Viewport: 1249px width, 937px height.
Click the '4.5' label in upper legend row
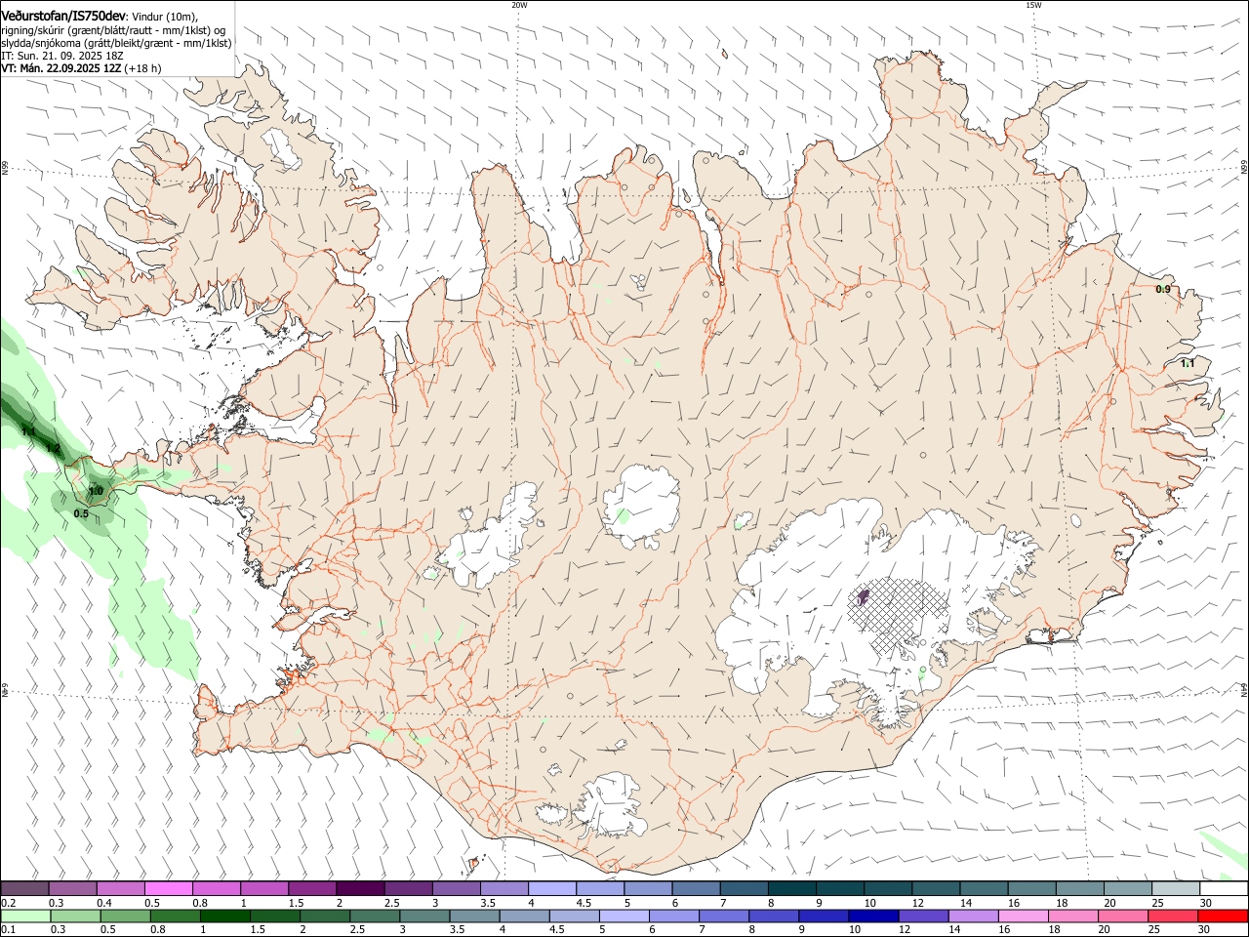(x=584, y=903)
